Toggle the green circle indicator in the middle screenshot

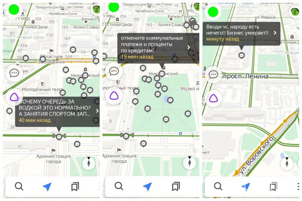[x=114, y=6]
